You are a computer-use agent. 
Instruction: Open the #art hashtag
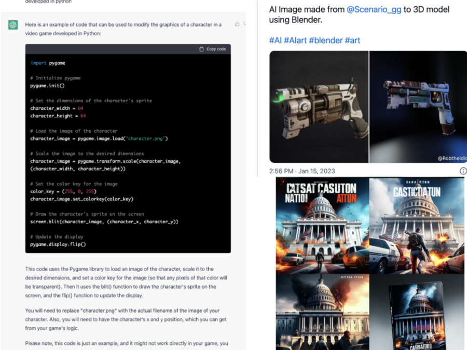click(x=352, y=40)
